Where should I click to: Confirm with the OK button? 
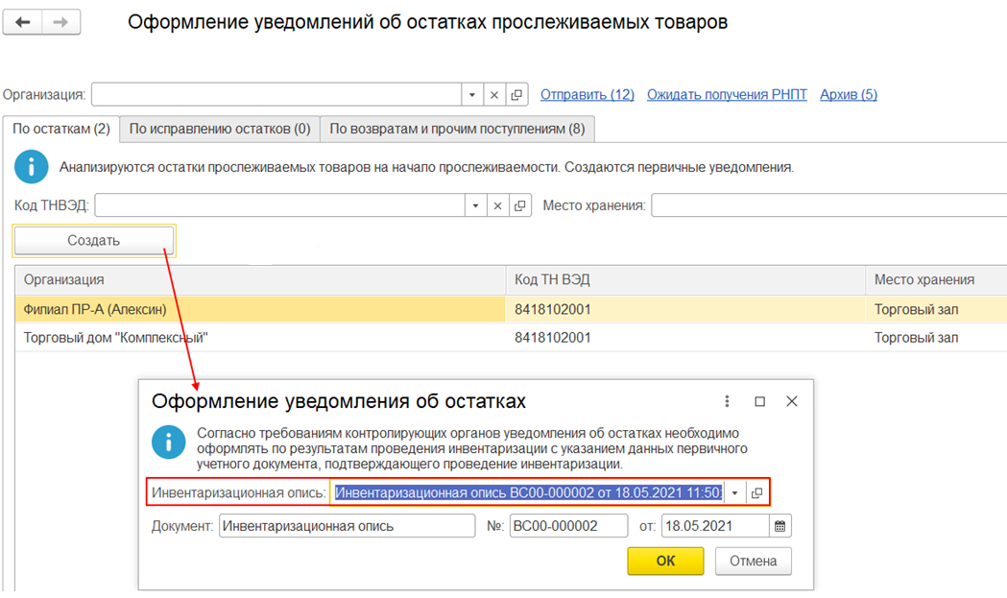665,561
